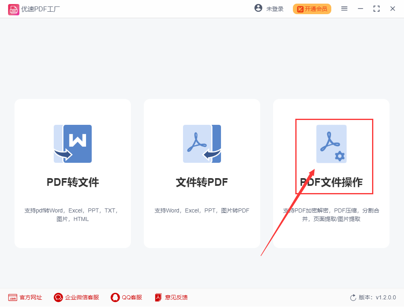
Task: Click the 意见反馈 feedback icon
Action: click(x=158, y=297)
